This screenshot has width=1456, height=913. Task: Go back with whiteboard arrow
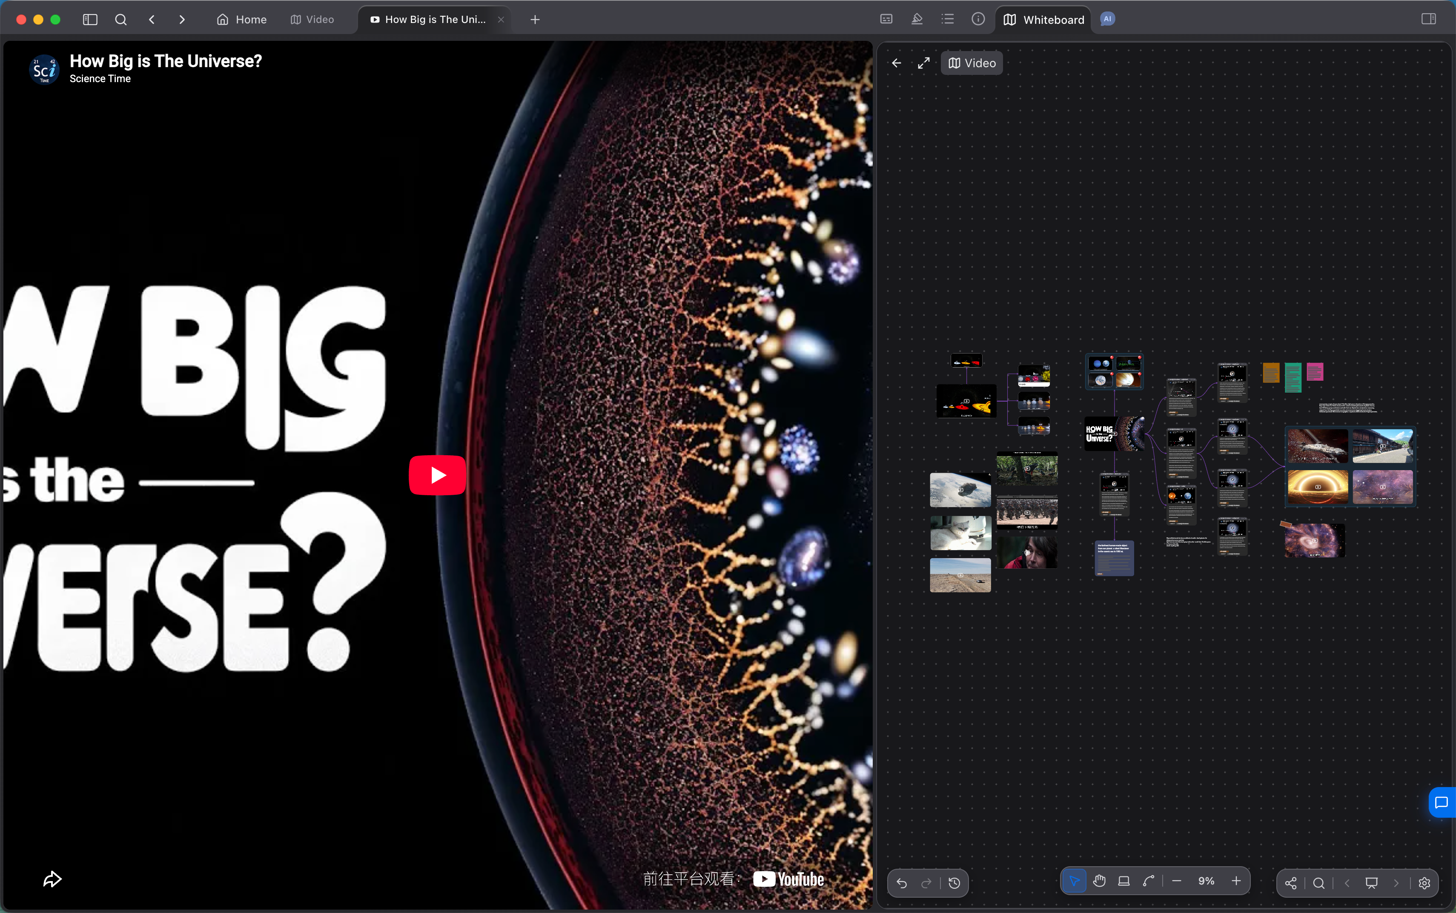click(897, 63)
